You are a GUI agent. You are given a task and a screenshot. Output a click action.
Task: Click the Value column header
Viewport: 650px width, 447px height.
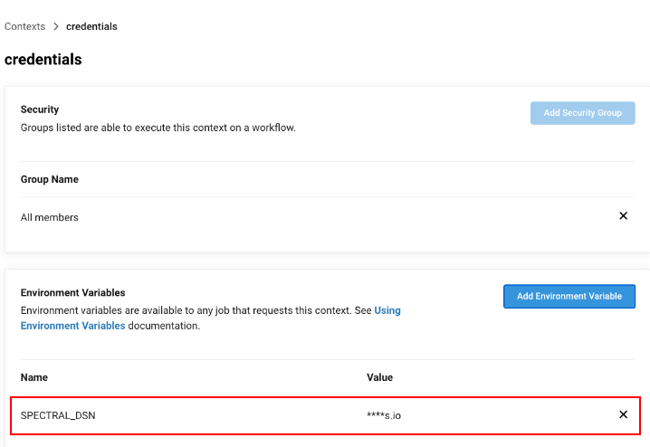tap(379, 377)
